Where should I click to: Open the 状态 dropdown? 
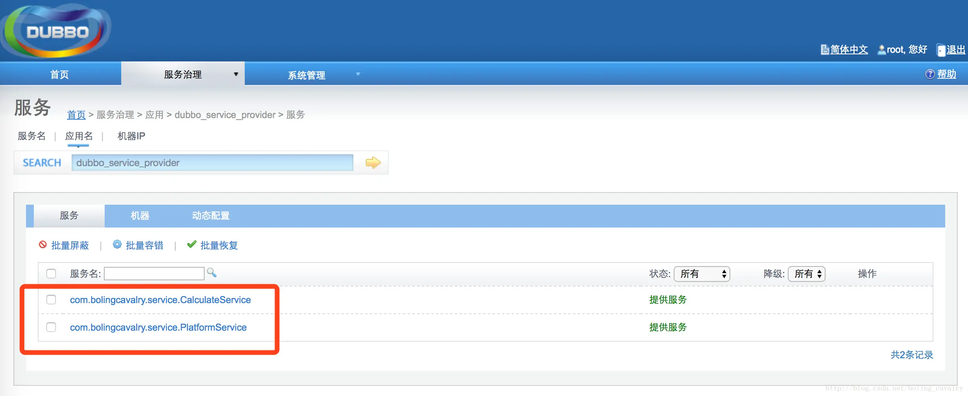pos(702,274)
